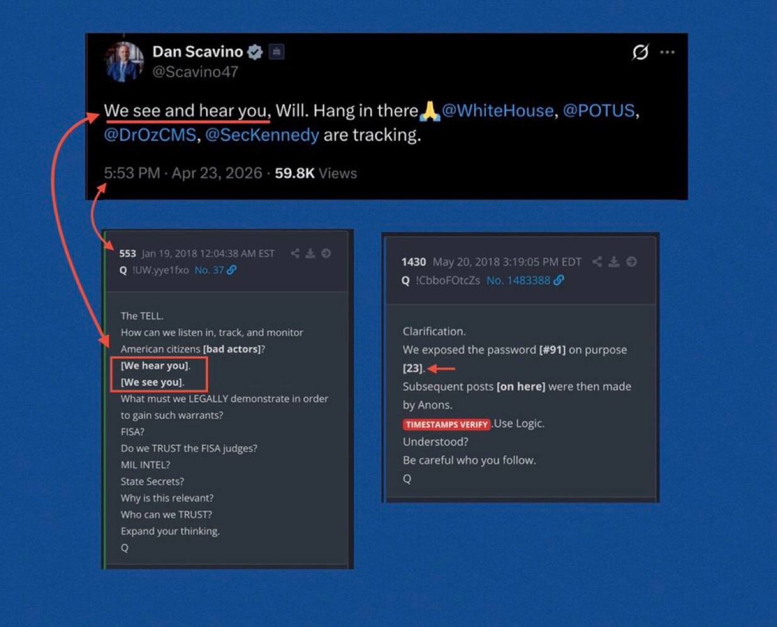Click the 59.8K Views count
777x627 pixels.
pos(316,173)
